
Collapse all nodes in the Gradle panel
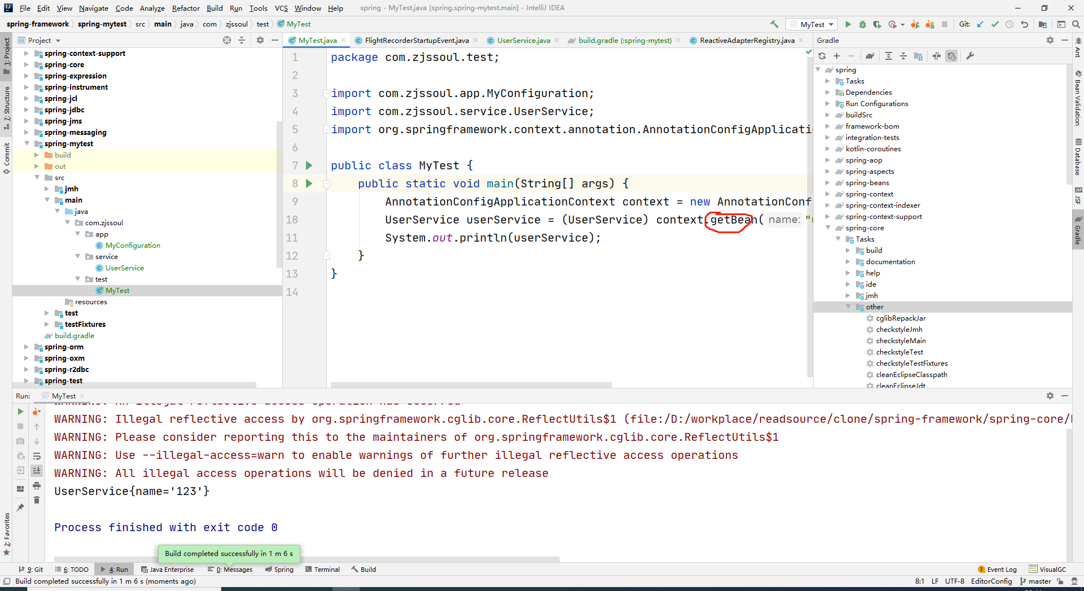point(903,56)
